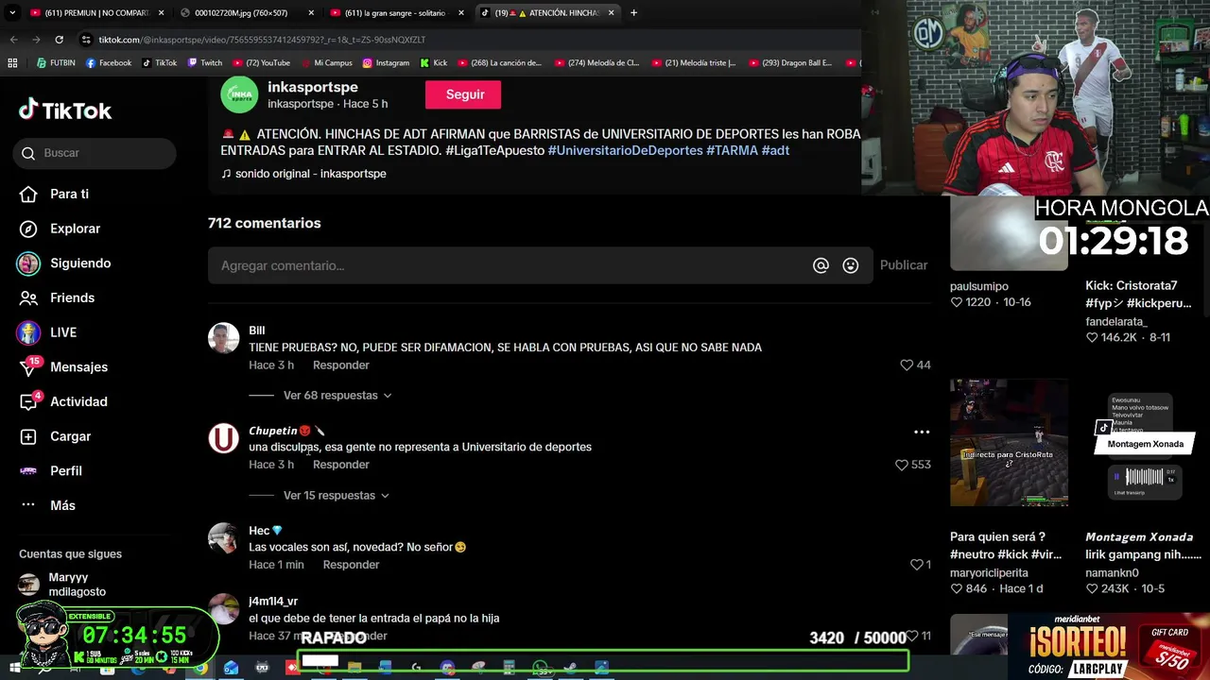This screenshot has width=1210, height=680.
Task: Open Cargar upload option in sidebar
Action: pos(55,436)
